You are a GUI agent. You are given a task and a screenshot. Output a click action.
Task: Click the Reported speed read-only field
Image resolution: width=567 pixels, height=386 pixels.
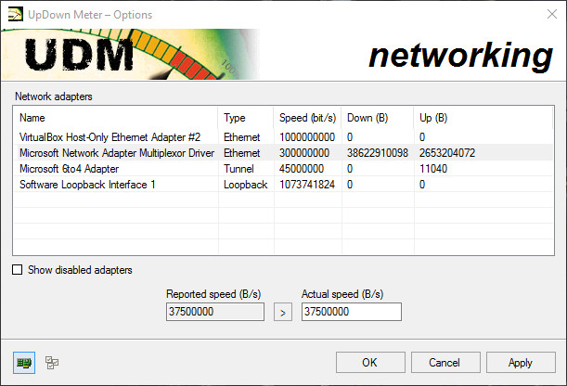click(215, 312)
